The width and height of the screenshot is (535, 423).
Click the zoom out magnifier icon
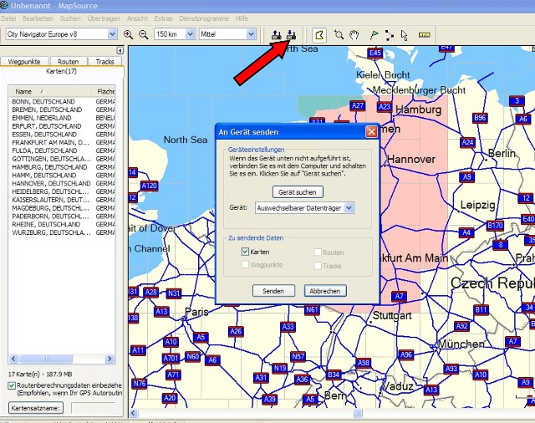[x=144, y=34]
